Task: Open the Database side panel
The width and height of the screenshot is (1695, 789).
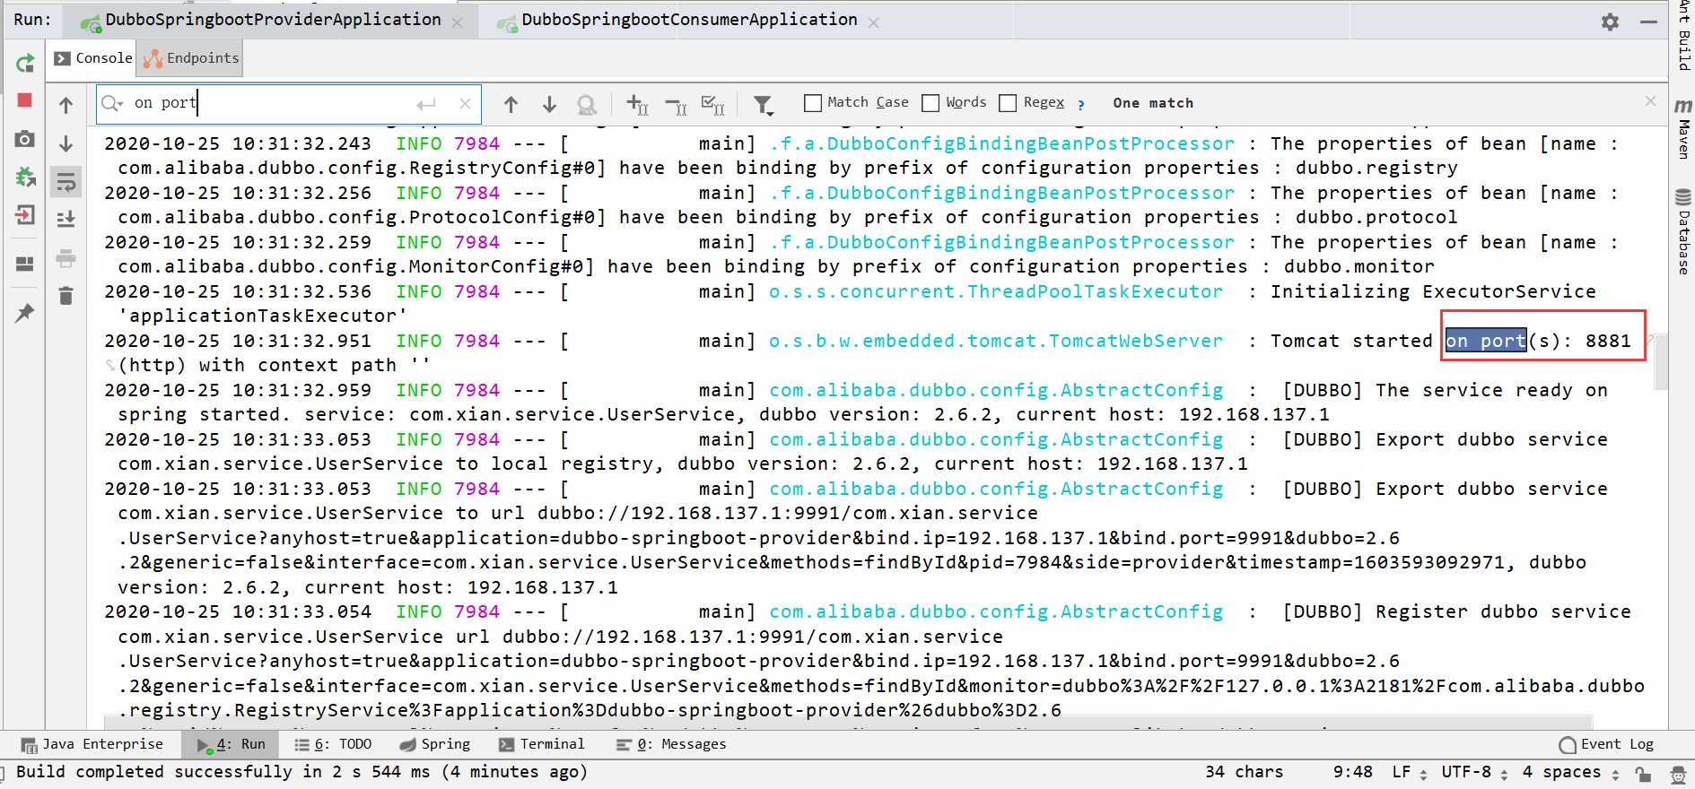Action: [x=1683, y=232]
